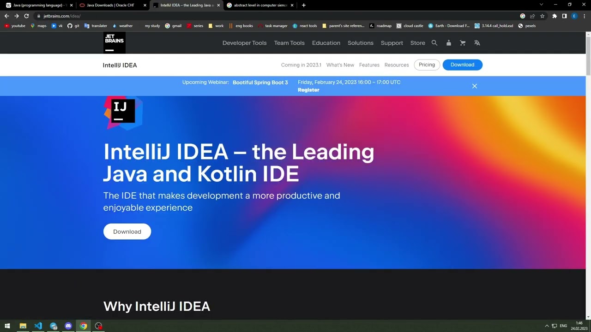This screenshot has height=332, width=591.
Task: Close the IntelliJ IDEA browser tab
Action: [218, 5]
